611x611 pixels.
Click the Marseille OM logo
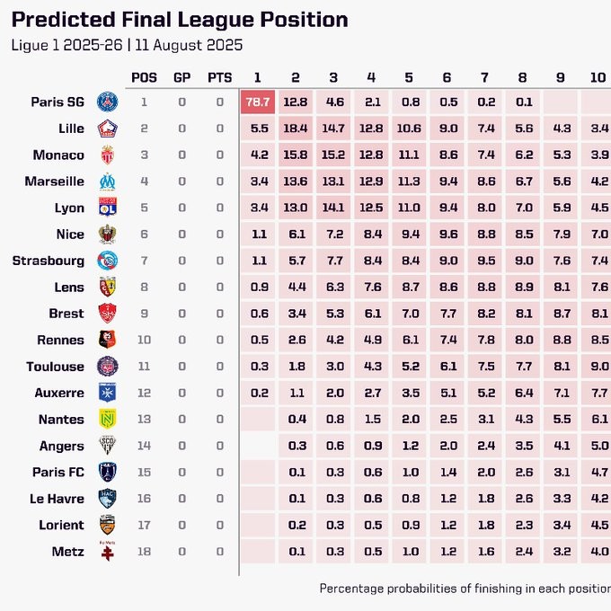(107, 182)
